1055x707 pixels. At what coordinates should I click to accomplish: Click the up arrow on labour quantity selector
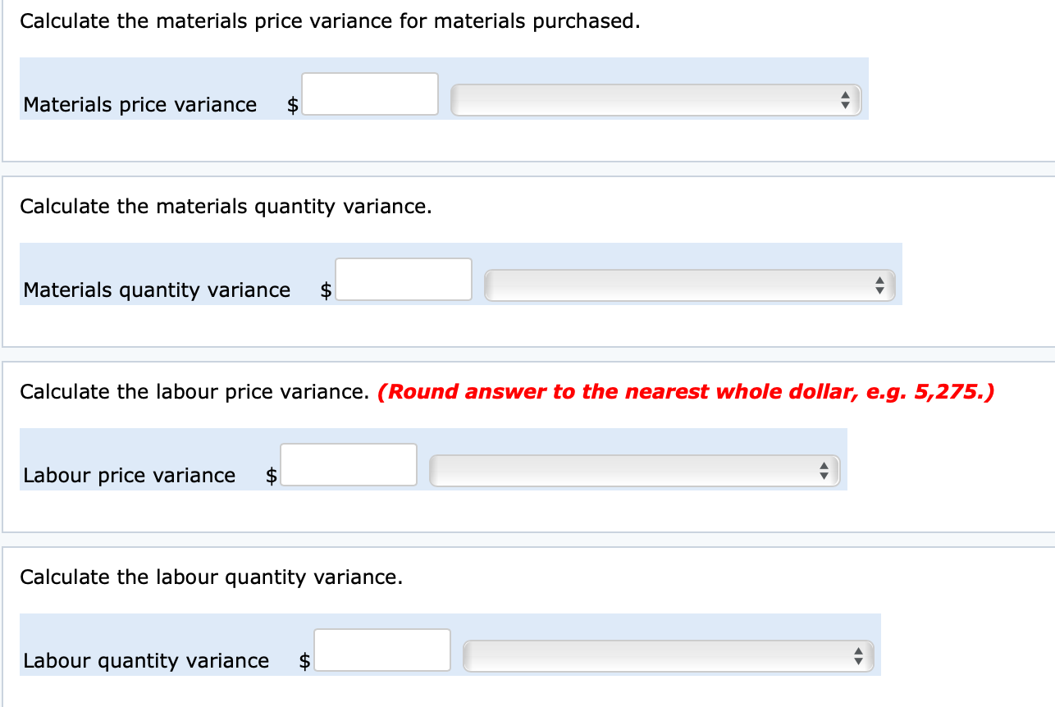[x=861, y=651]
